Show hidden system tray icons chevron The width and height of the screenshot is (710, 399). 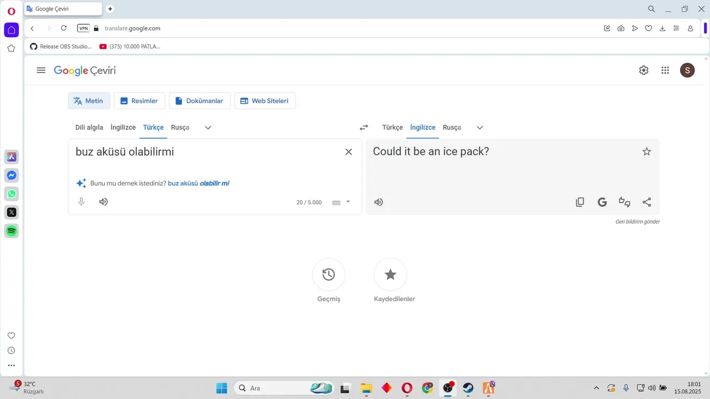(x=596, y=388)
